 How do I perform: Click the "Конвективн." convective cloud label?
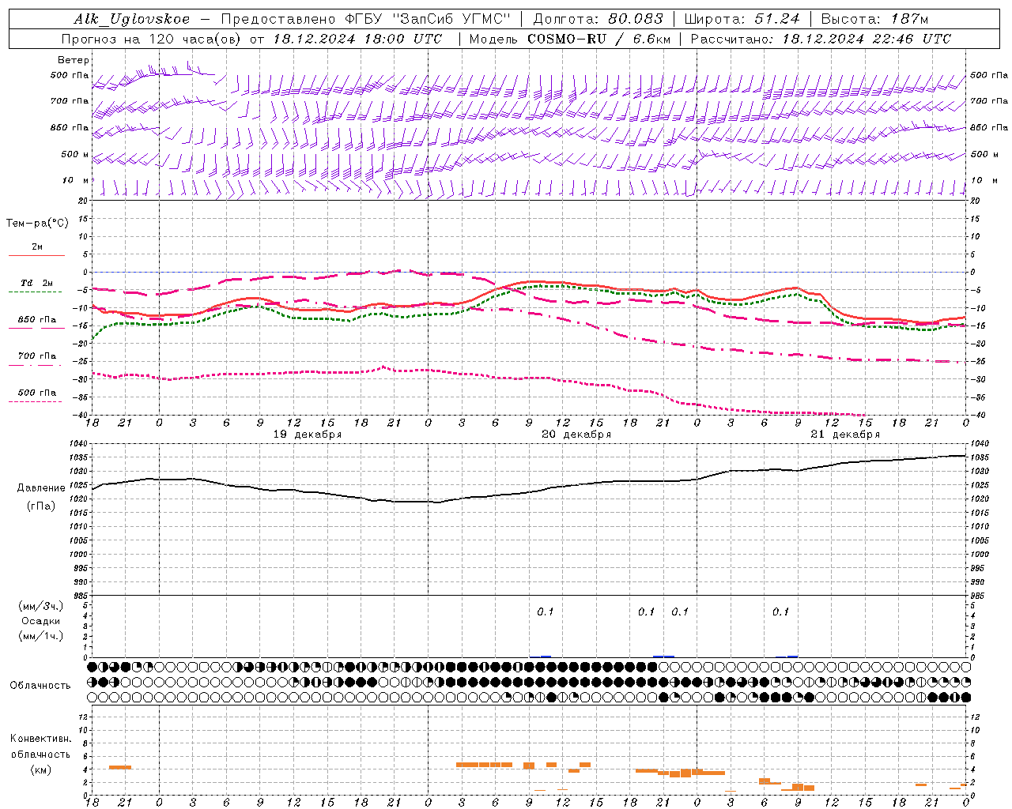pyautogui.click(x=40, y=739)
